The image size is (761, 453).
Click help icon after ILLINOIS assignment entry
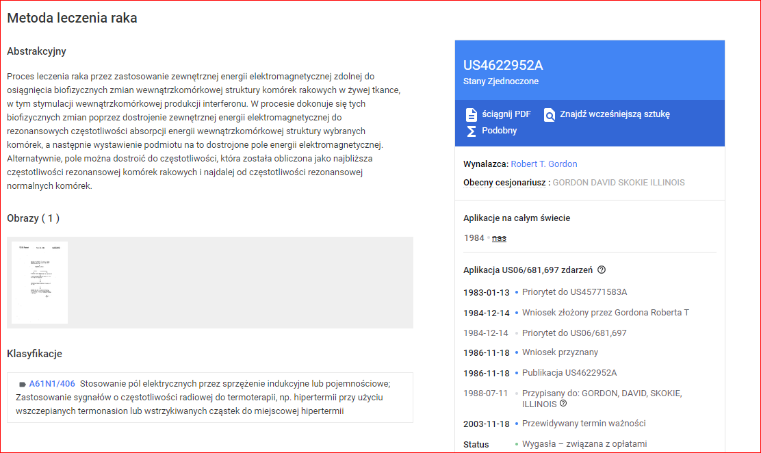click(x=563, y=404)
